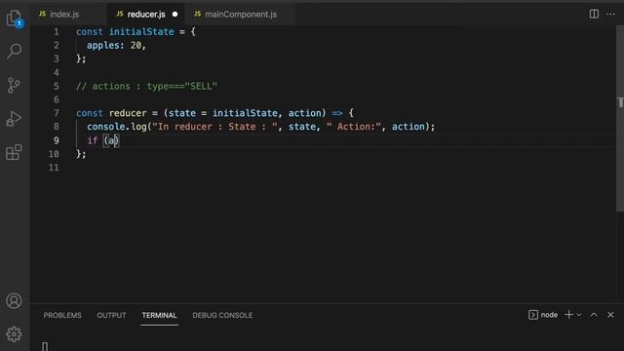The image size is (624, 351).
Task: Create a new terminal with plus icon
Action: coord(568,315)
